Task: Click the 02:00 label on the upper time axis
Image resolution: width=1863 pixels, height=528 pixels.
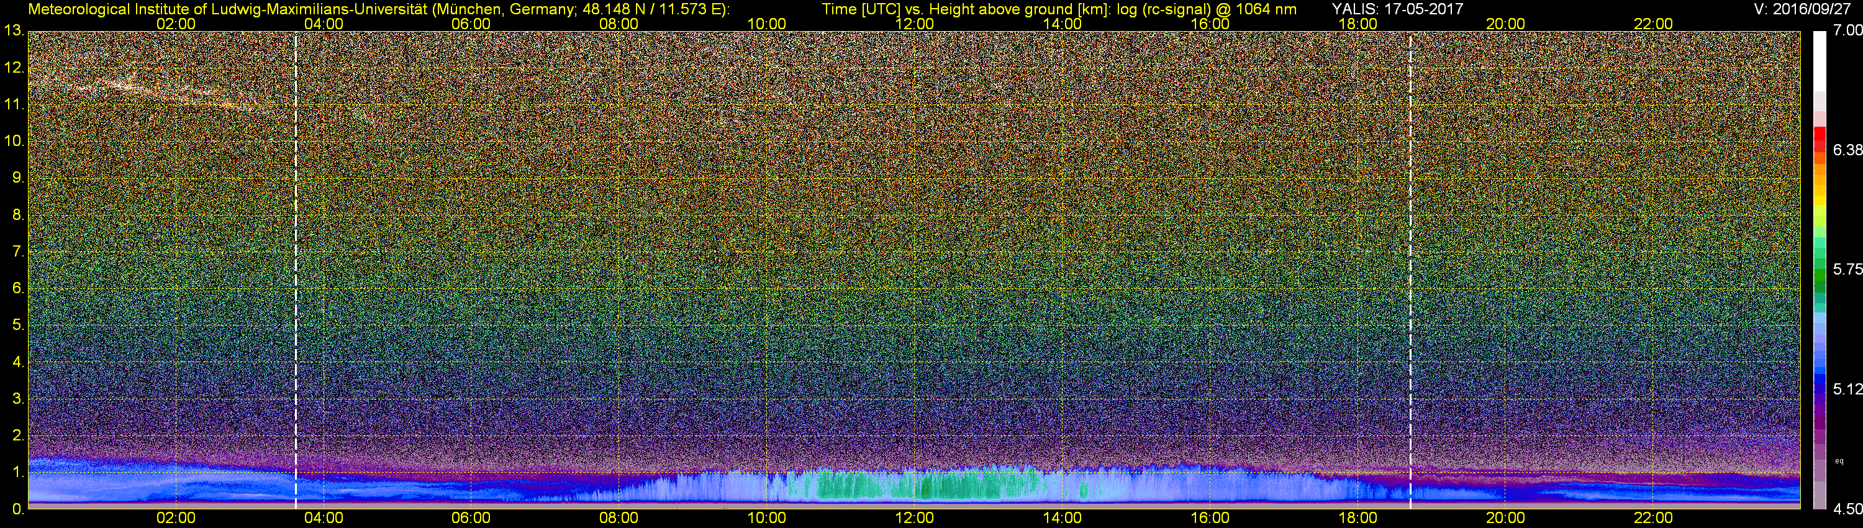Action: coord(176,24)
